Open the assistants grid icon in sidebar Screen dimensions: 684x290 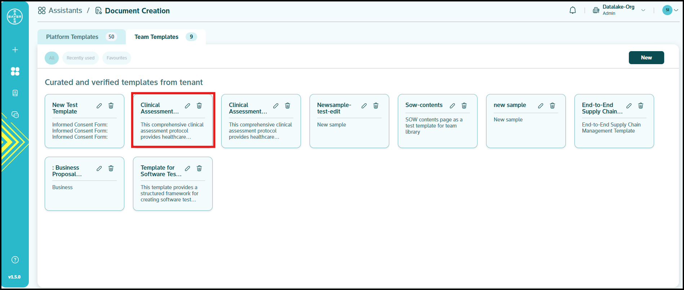pyautogui.click(x=15, y=71)
